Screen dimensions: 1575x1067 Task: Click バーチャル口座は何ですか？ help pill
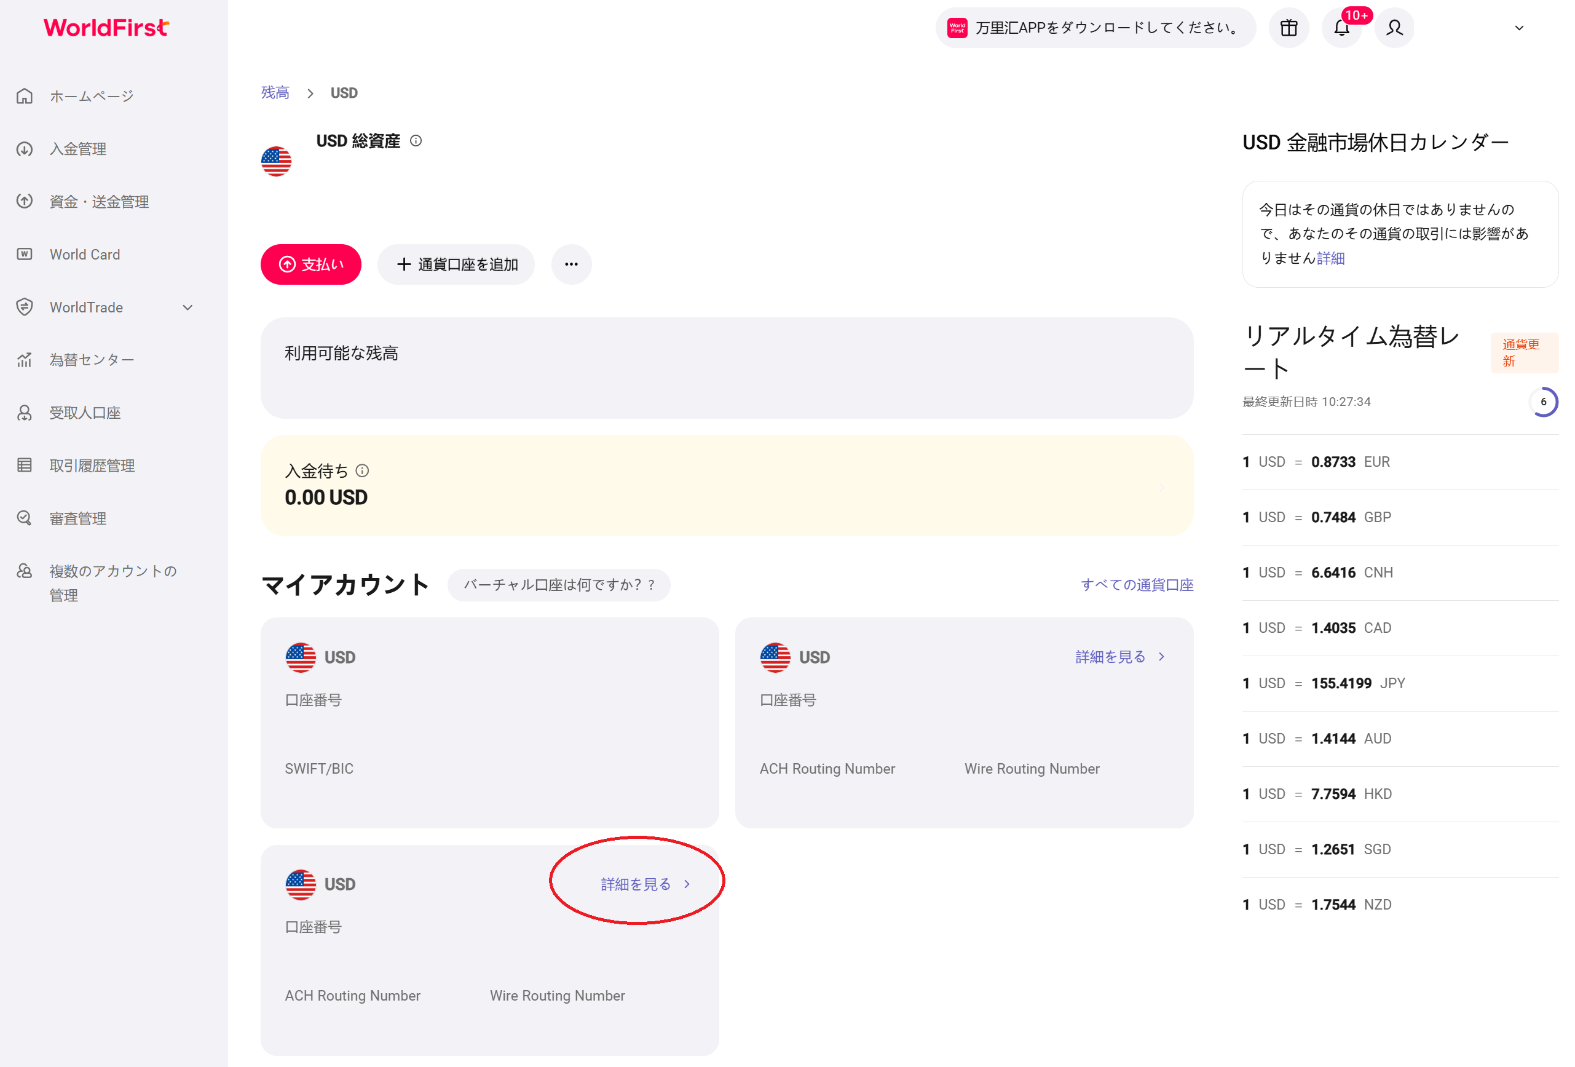click(559, 584)
